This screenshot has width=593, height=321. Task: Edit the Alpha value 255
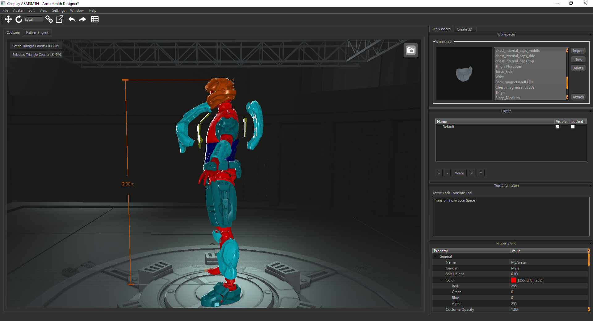pos(549,304)
